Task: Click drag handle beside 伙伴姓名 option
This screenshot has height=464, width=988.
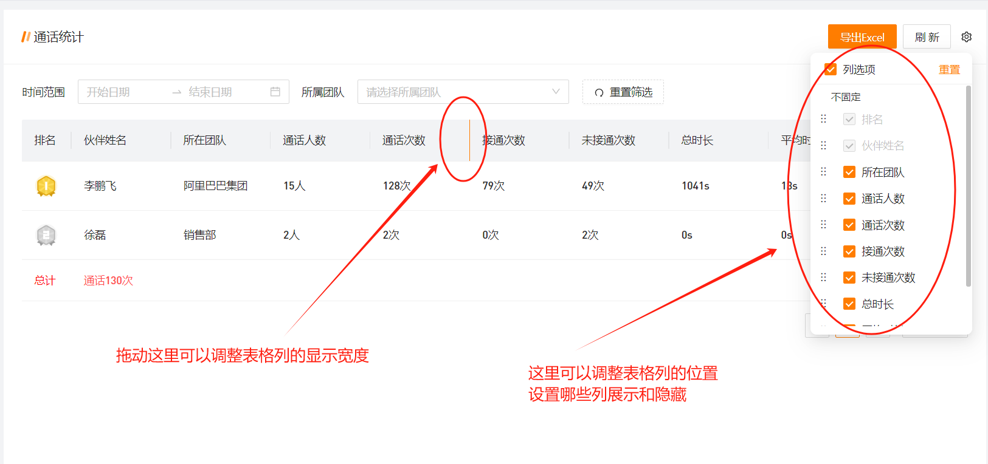Action: point(823,146)
